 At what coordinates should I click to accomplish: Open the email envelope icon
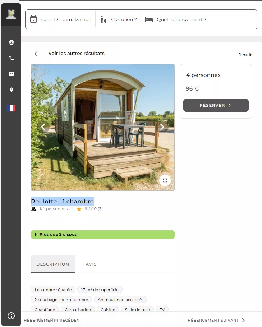click(12, 74)
